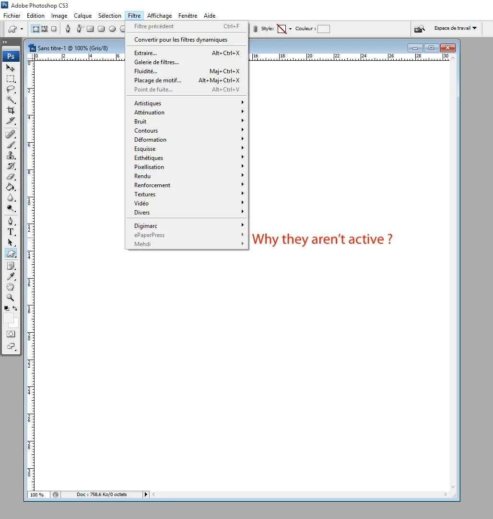Open the tool preset picker dropdown

point(22,29)
